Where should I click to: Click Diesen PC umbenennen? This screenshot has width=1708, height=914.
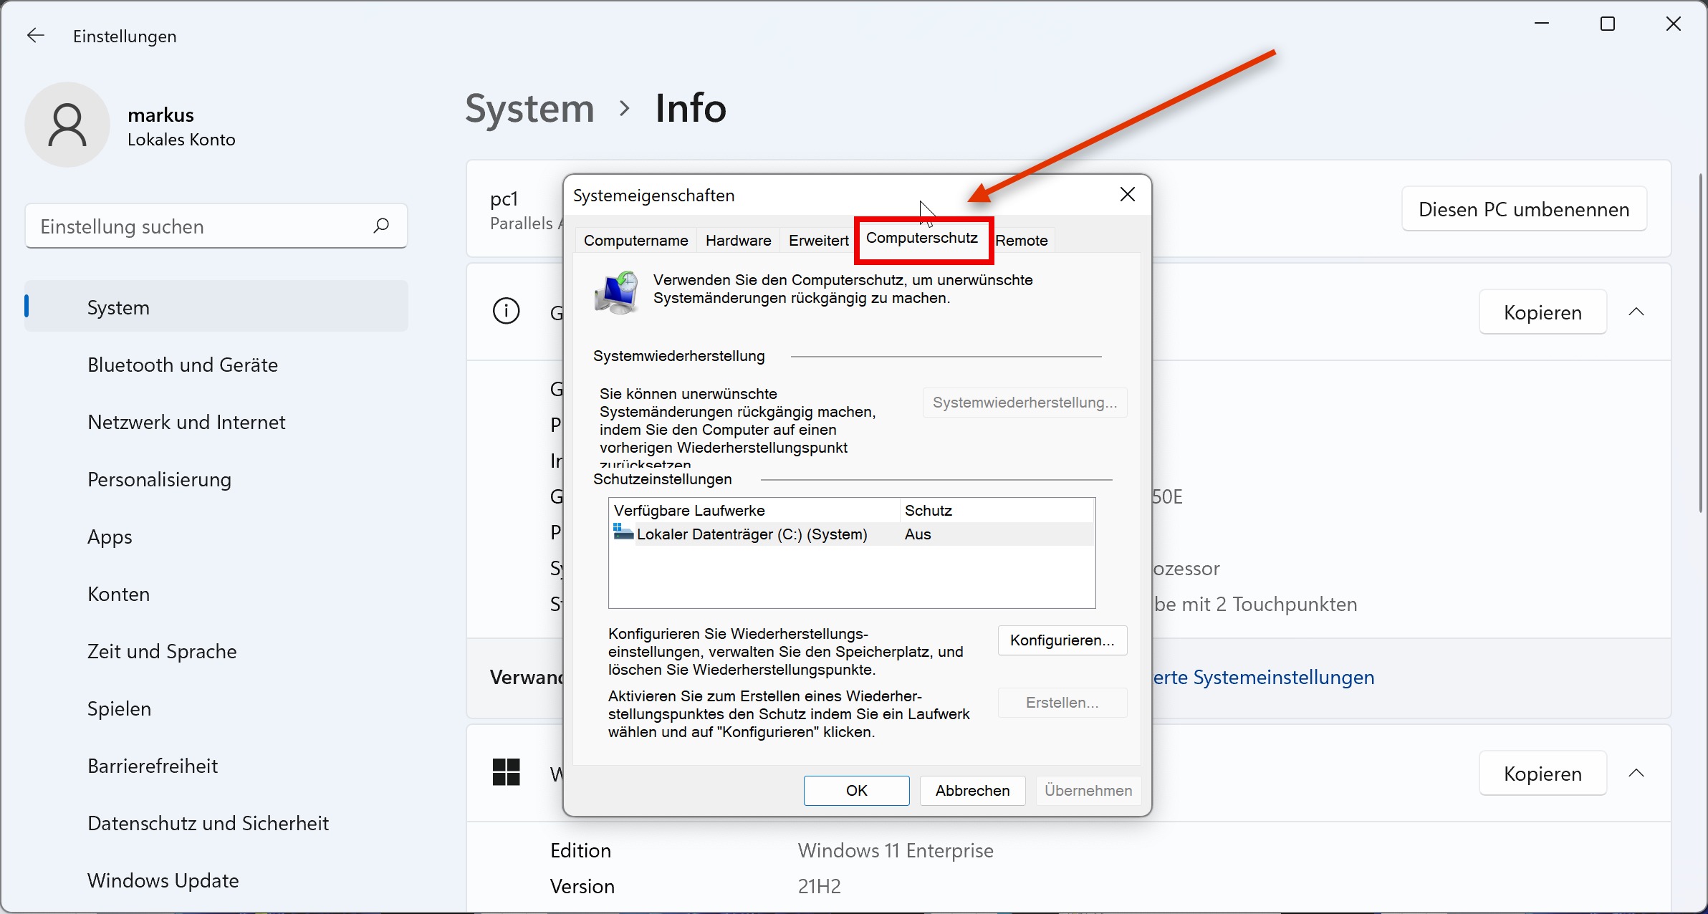1524,209
